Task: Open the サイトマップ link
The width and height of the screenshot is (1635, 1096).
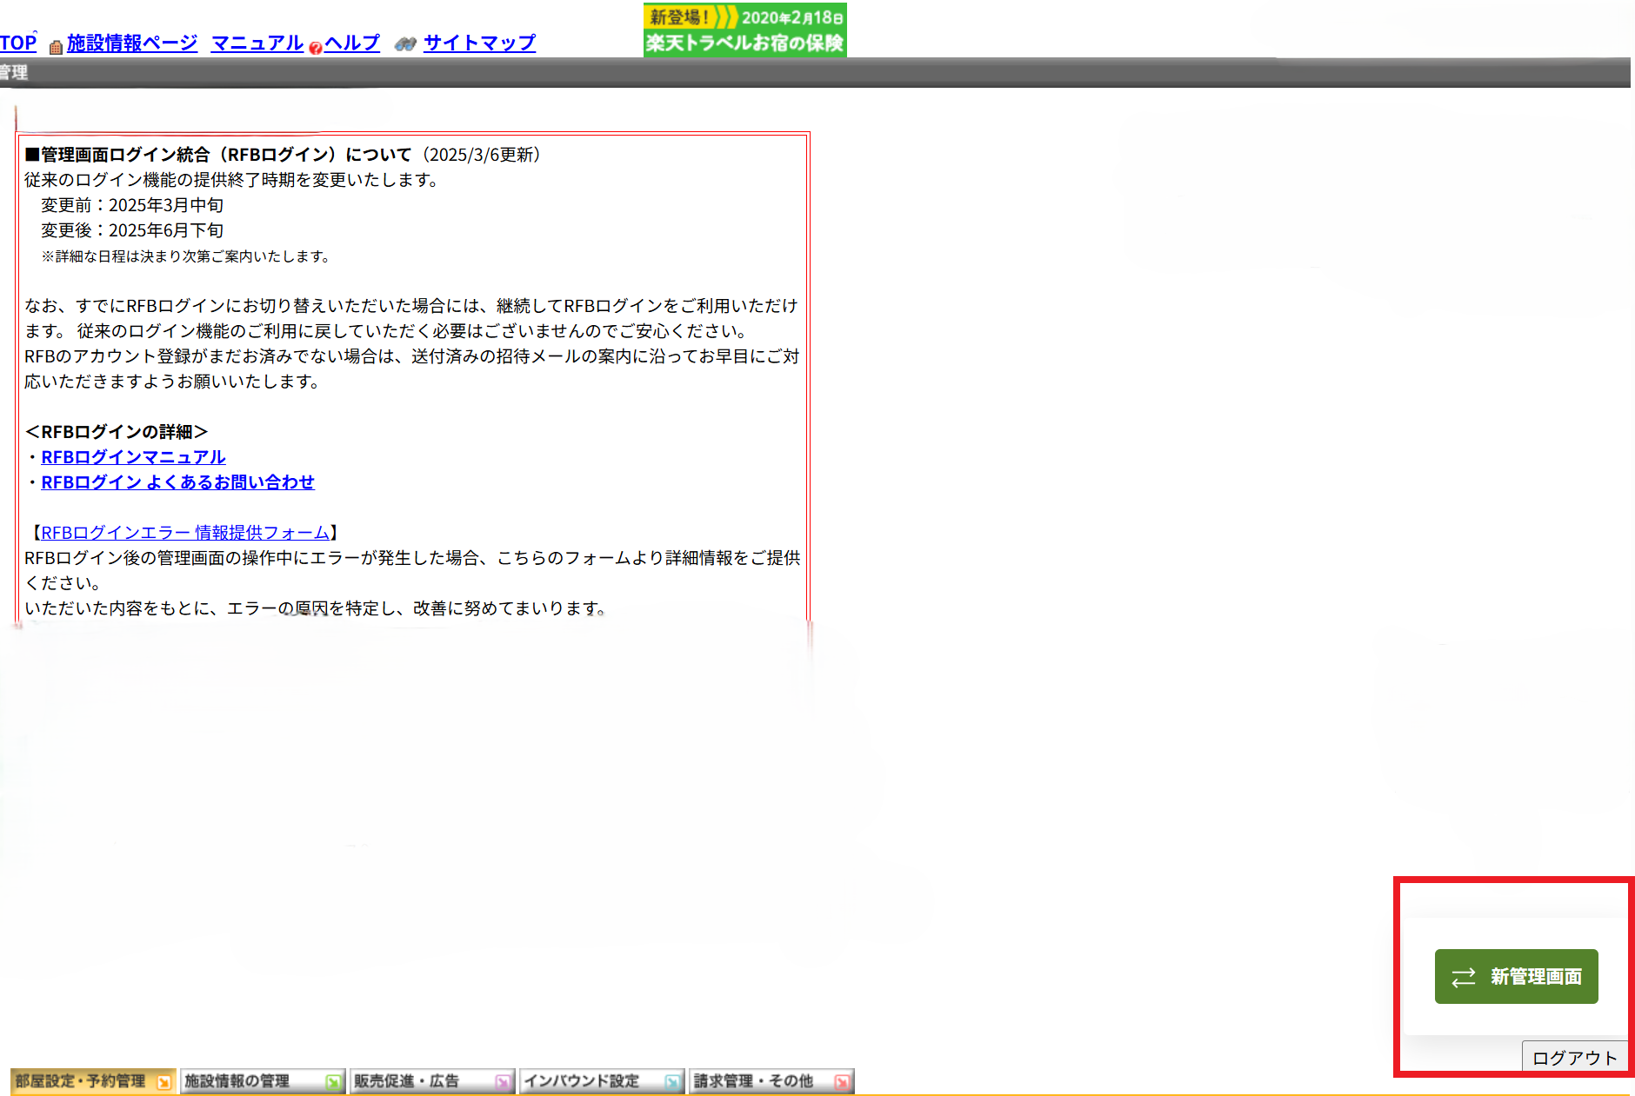Action: [x=479, y=43]
